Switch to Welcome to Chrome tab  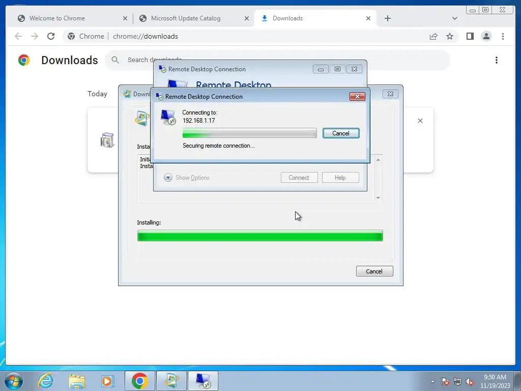click(x=57, y=18)
